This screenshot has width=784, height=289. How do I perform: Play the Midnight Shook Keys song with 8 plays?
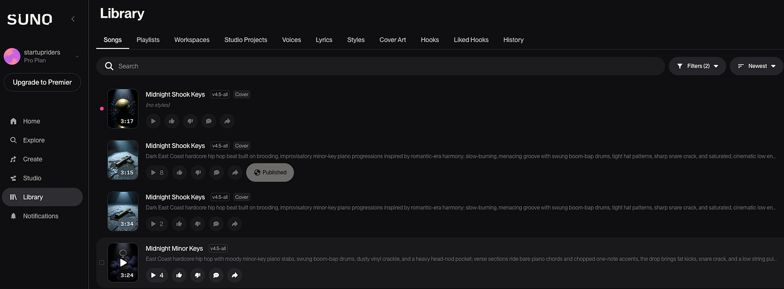click(x=157, y=173)
